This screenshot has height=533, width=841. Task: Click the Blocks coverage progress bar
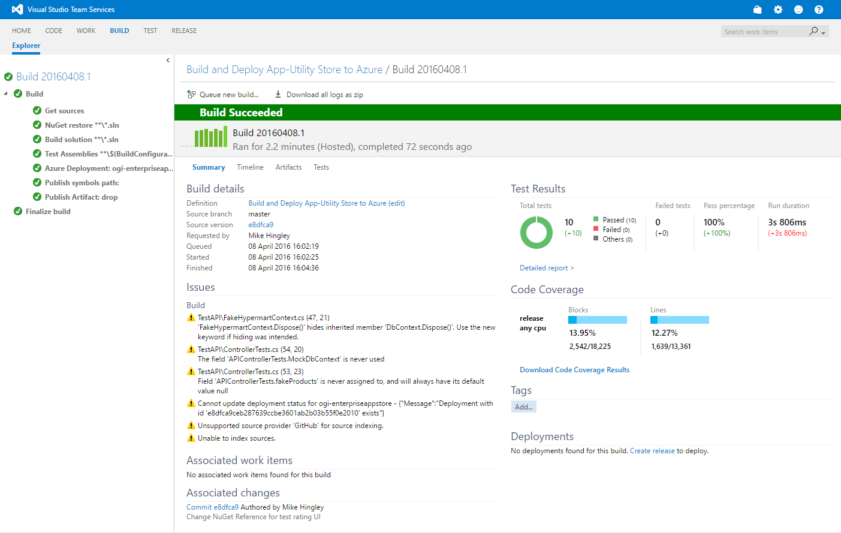tap(598, 320)
